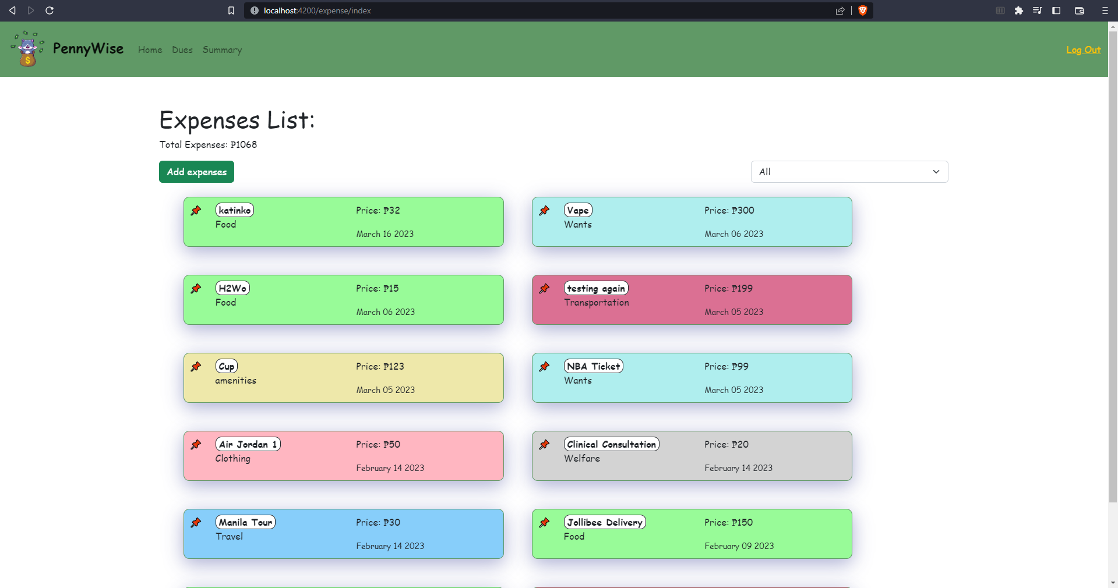
Task: Click the pin icon on Vape card
Action: click(x=545, y=212)
